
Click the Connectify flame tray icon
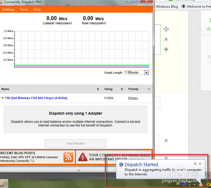tap(201, 184)
